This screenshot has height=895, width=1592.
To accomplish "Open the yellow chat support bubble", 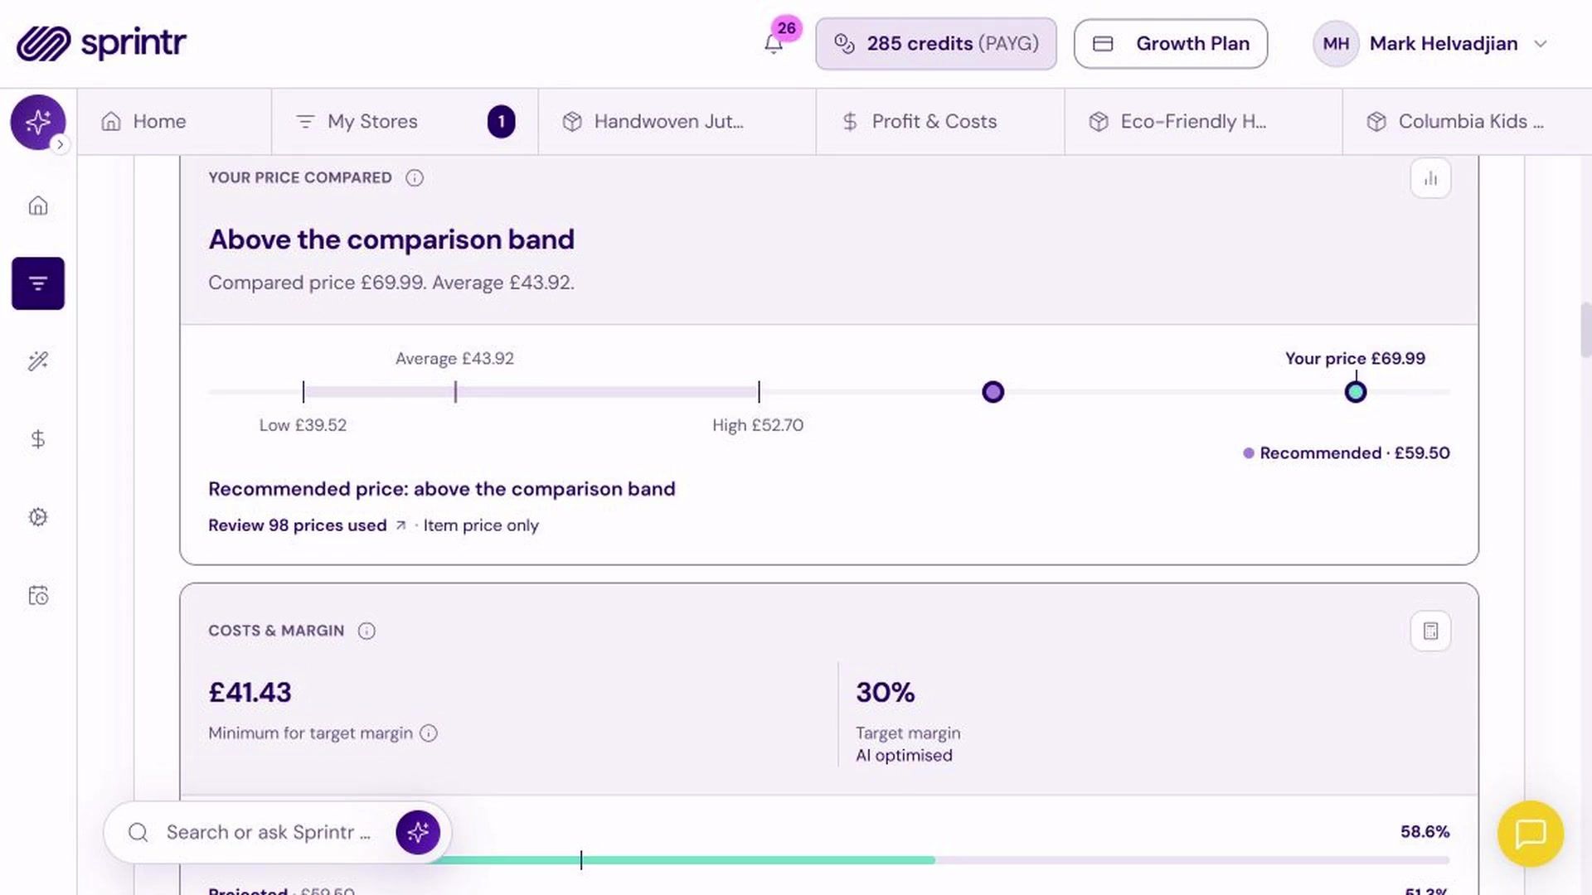I will pyautogui.click(x=1531, y=834).
